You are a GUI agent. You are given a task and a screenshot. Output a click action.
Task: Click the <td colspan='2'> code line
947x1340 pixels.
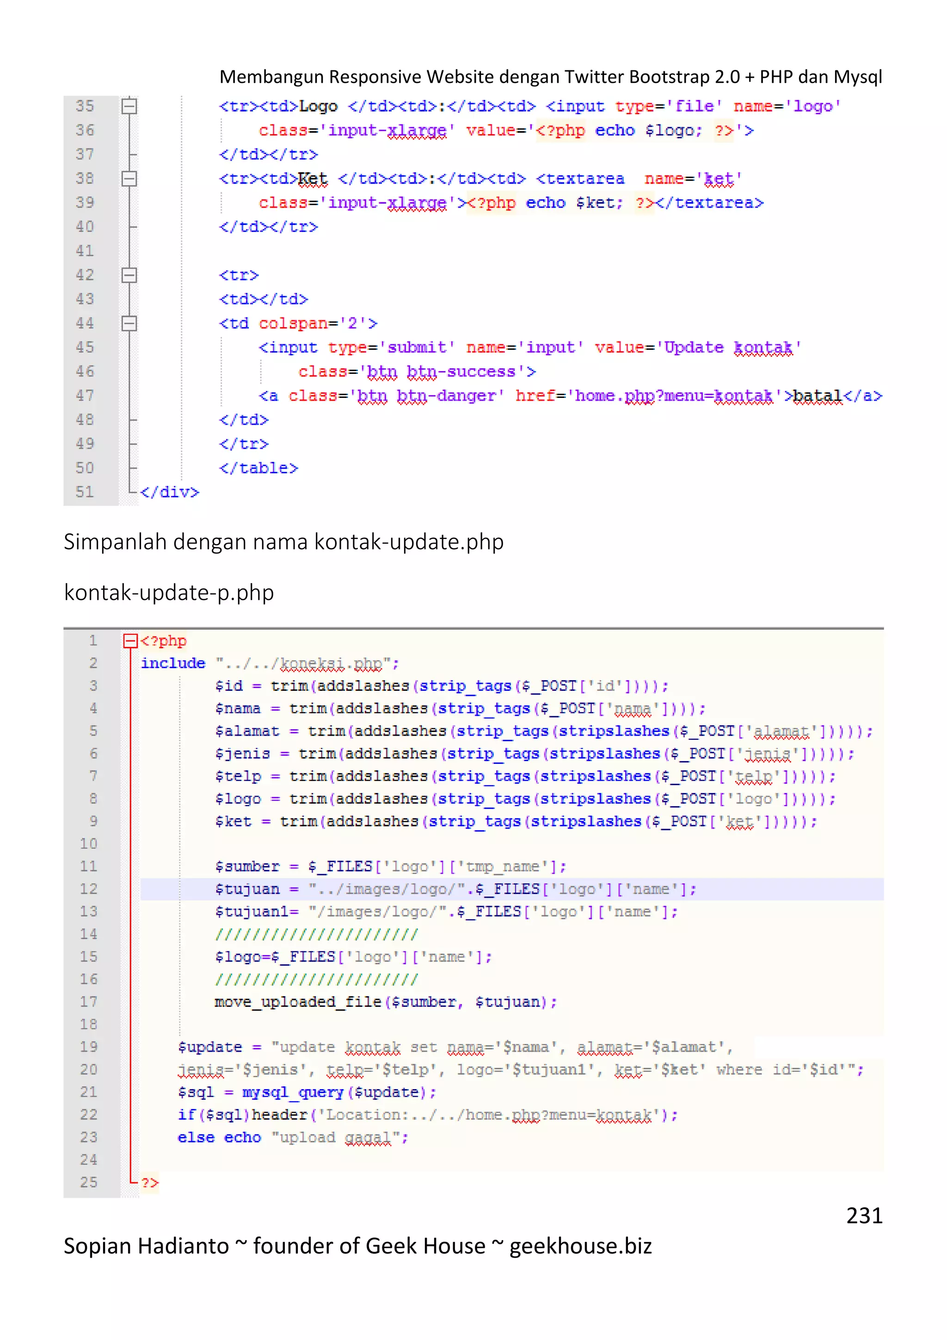pyautogui.click(x=298, y=323)
